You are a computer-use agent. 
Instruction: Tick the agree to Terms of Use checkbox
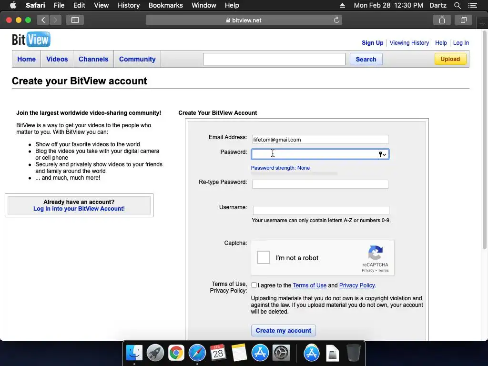coord(254,285)
